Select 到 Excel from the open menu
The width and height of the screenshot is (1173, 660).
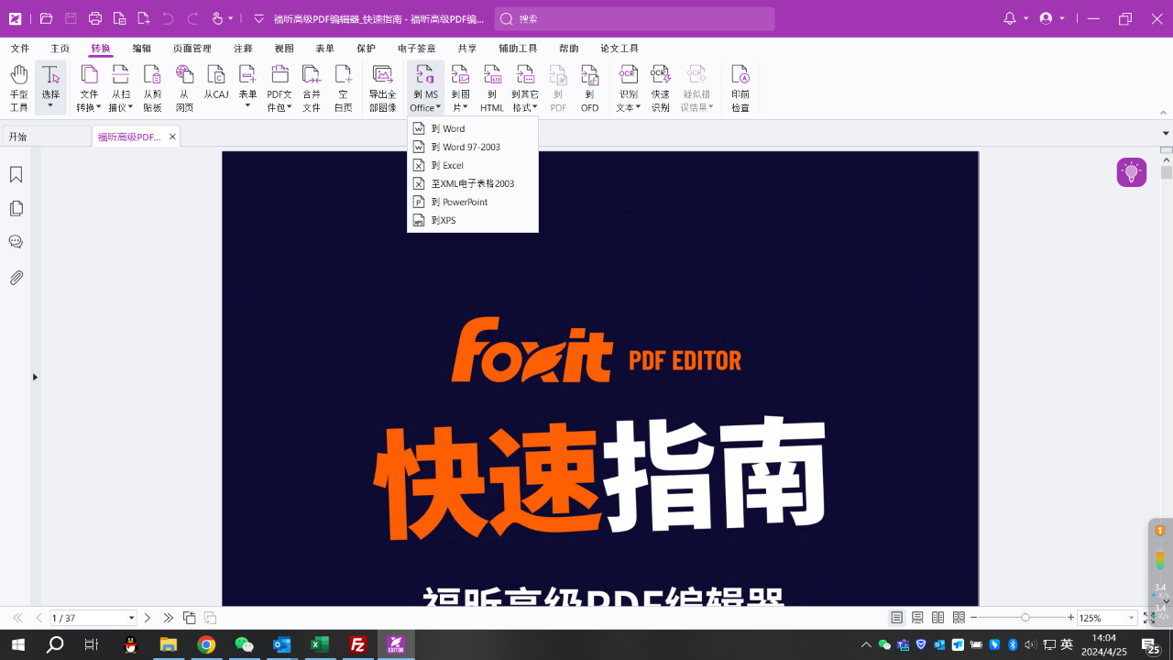[x=449, y=165]
